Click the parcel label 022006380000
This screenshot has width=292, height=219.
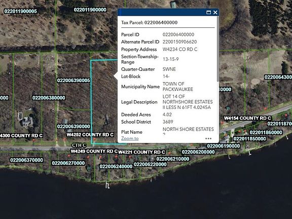[49, 98]
